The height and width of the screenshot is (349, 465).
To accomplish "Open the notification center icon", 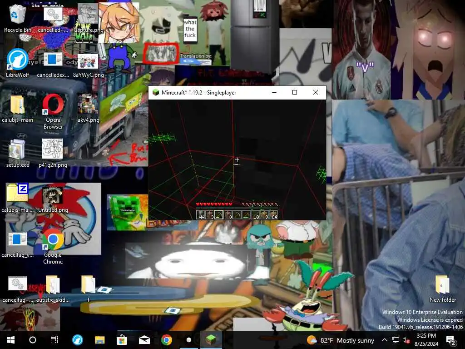I will click(451, 340).
